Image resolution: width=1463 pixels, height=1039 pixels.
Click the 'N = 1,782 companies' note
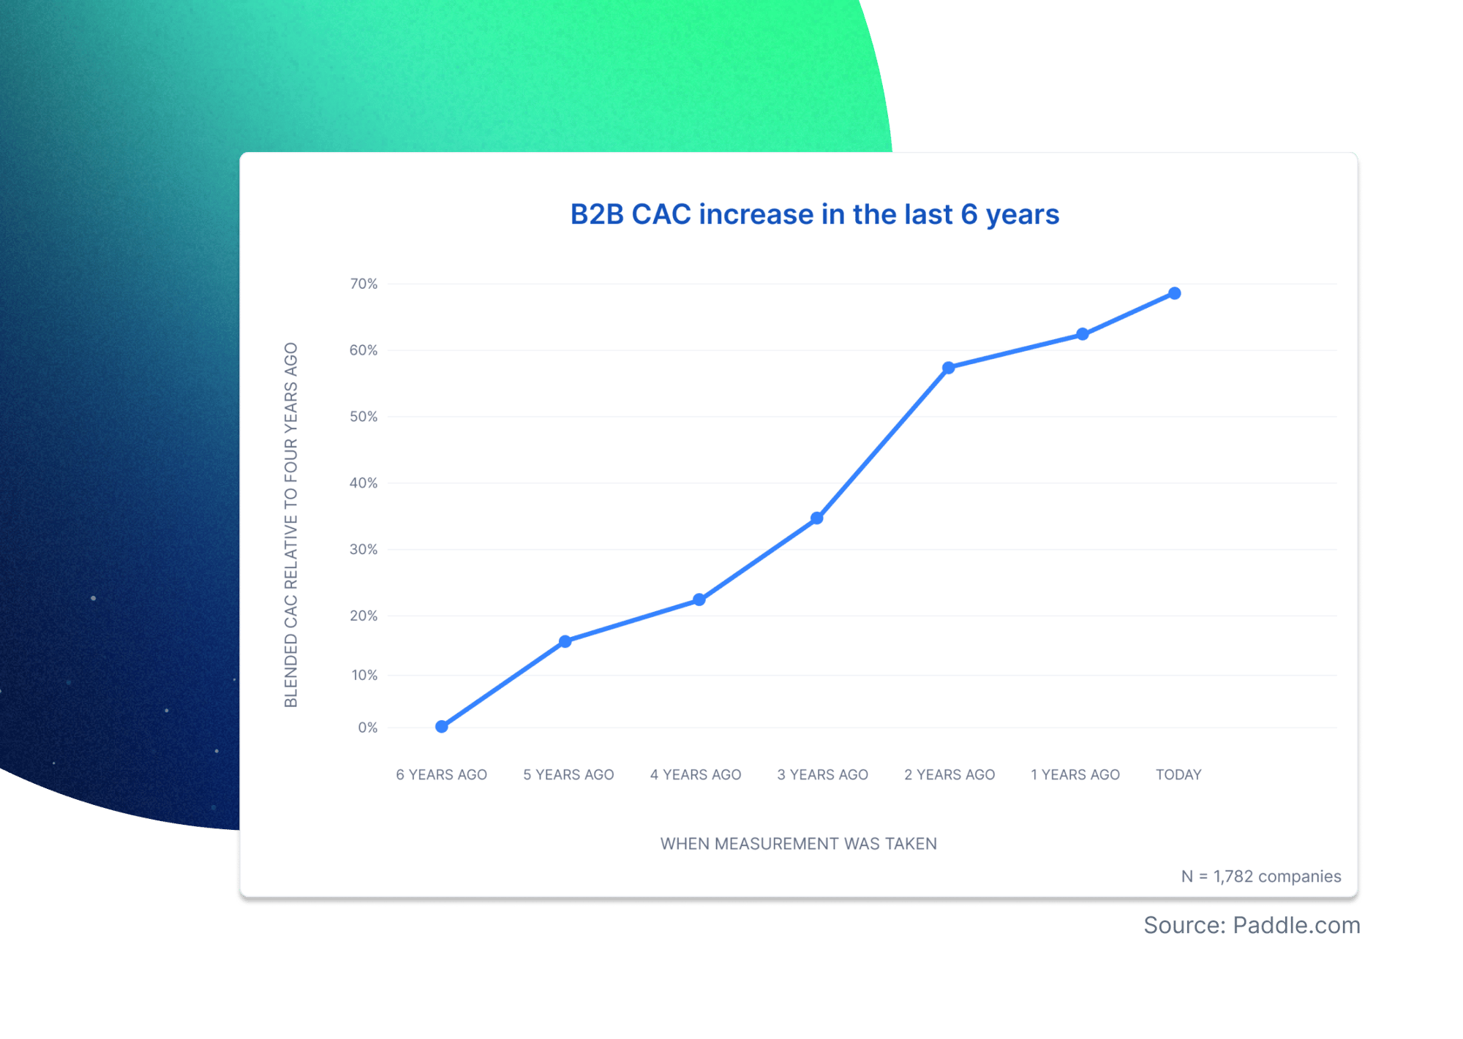click(x=1261, y=877)
